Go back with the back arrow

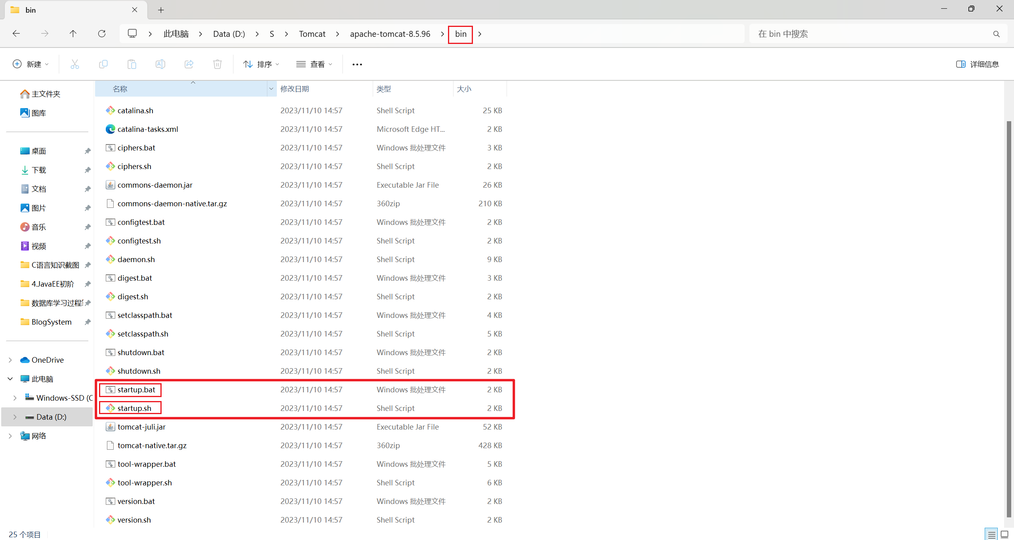click(16, 34)
